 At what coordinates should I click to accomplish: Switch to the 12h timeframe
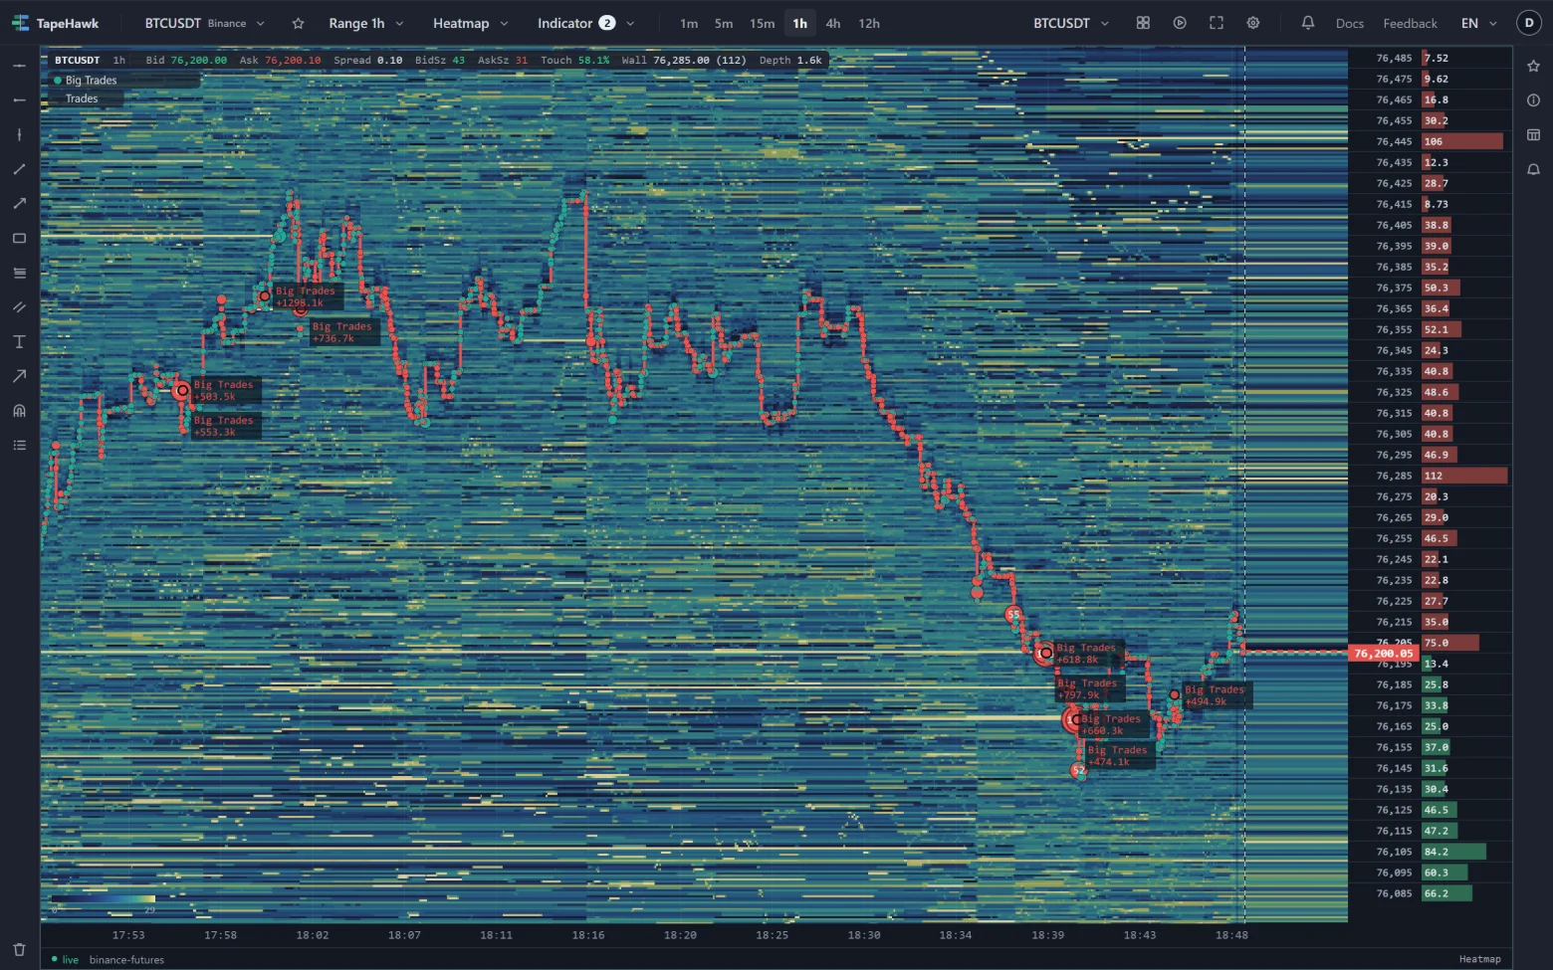coord(869,23)
